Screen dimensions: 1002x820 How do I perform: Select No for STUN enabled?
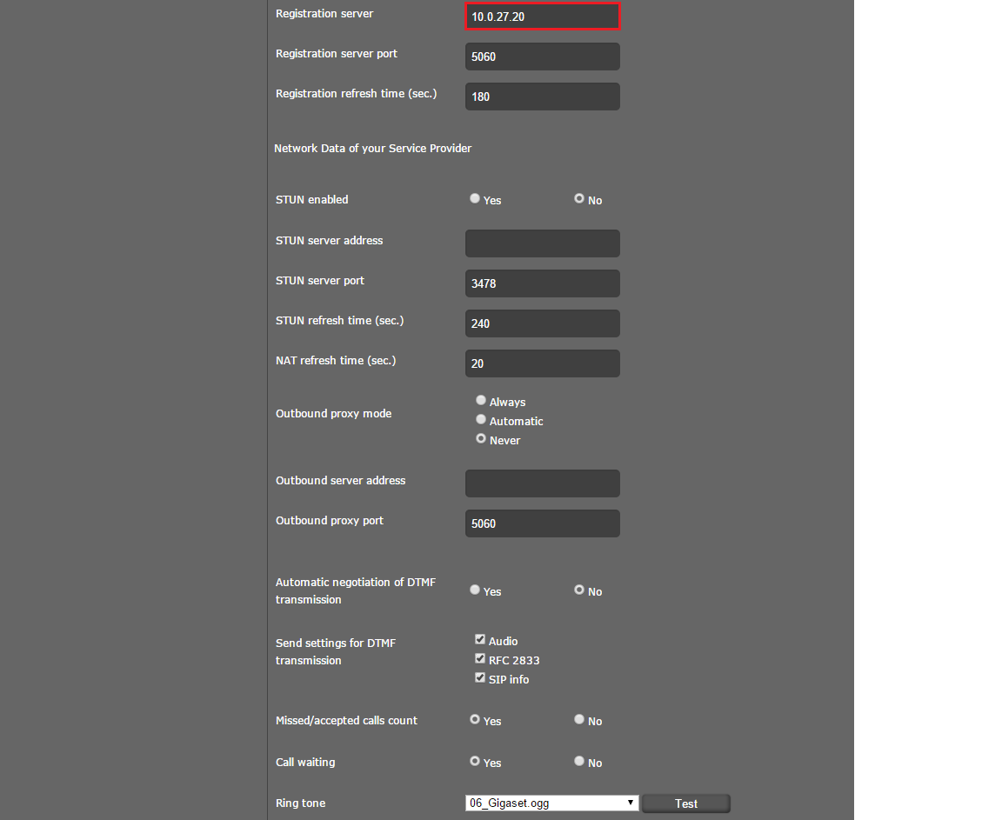[x=579, y=199]
